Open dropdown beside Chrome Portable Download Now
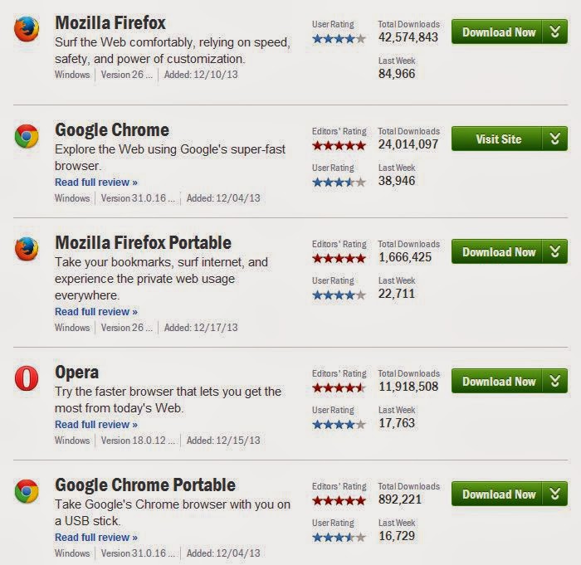 pos(555,494)
